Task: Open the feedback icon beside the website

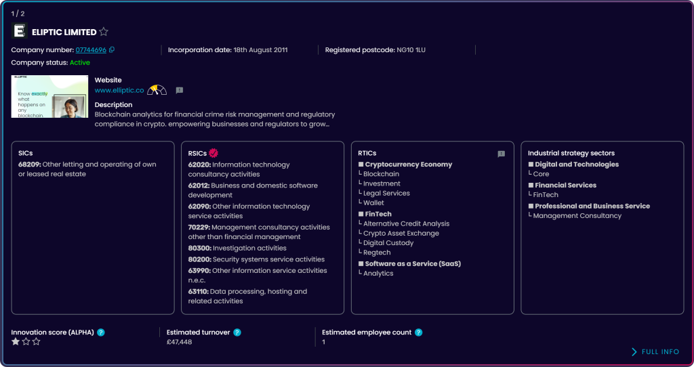Action: point(180,90)
